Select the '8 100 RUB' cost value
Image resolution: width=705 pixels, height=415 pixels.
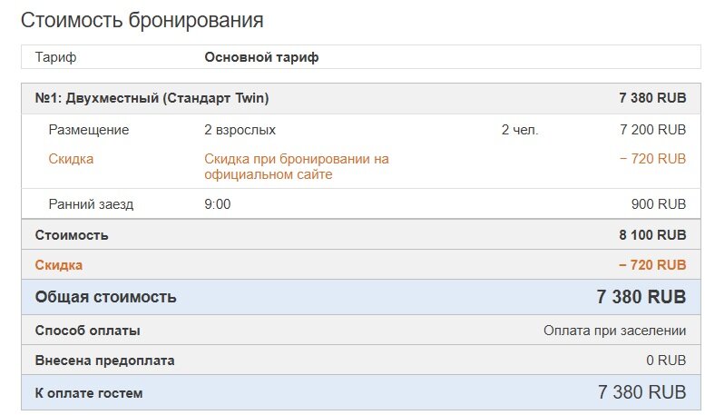(652, 235)
